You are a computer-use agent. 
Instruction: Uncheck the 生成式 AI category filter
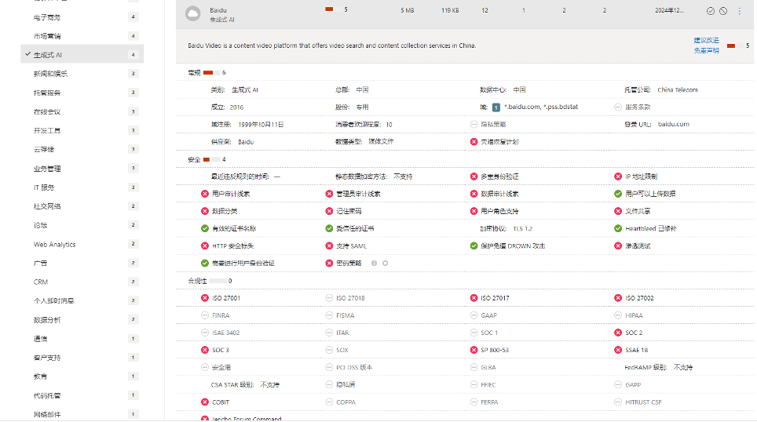coord(82,54)
